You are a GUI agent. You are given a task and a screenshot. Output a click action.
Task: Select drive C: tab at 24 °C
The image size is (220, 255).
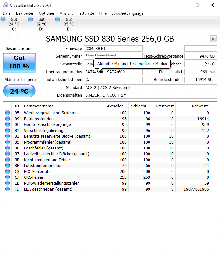tap(14, 24)
